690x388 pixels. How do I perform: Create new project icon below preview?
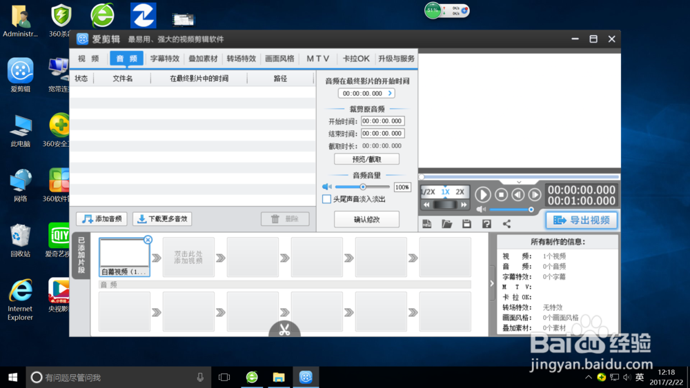[427, 224]
